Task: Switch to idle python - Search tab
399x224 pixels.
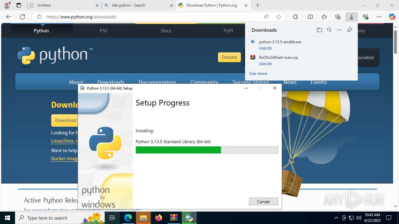Action: pyautogui.click(x=139, y=5)
